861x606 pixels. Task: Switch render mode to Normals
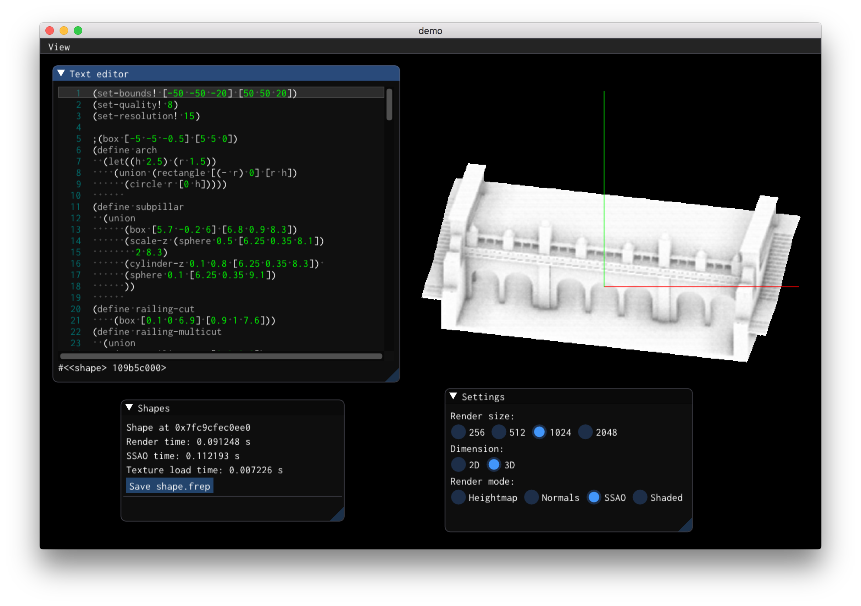pos(531,497)
